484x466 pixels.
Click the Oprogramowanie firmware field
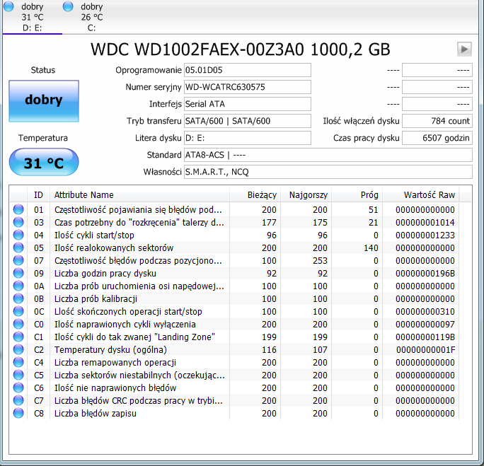point(247,70)
